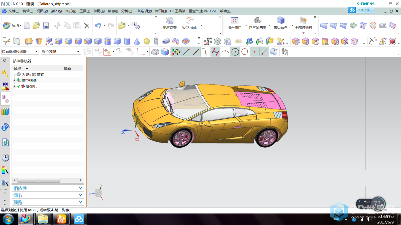Create a Cylinder primitive
This screenshot has width=401, height=225.
[x=127, y=41]
